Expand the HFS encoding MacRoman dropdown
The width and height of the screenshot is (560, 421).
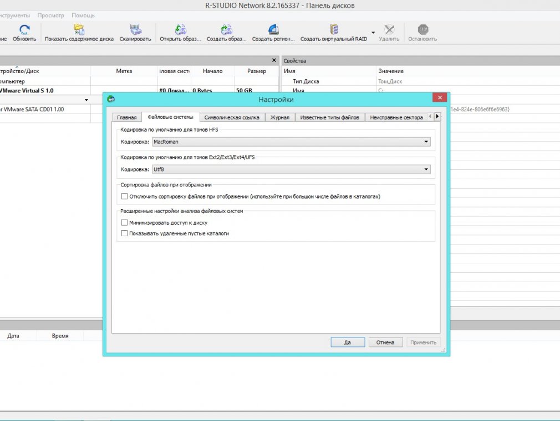[426, 142]
